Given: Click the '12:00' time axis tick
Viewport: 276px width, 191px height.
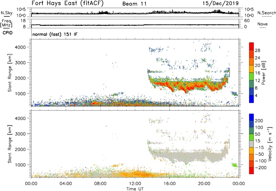Looking at the screenshot, I should pos(135,184).
